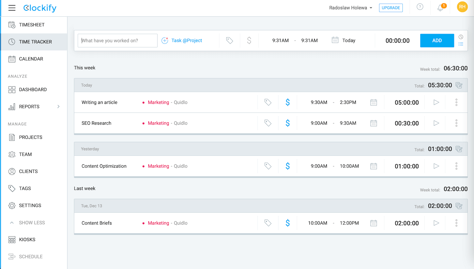474x269 pixels.
Task: Open the options menu for SEO Research entry
Action: click(x=456, y=123)
